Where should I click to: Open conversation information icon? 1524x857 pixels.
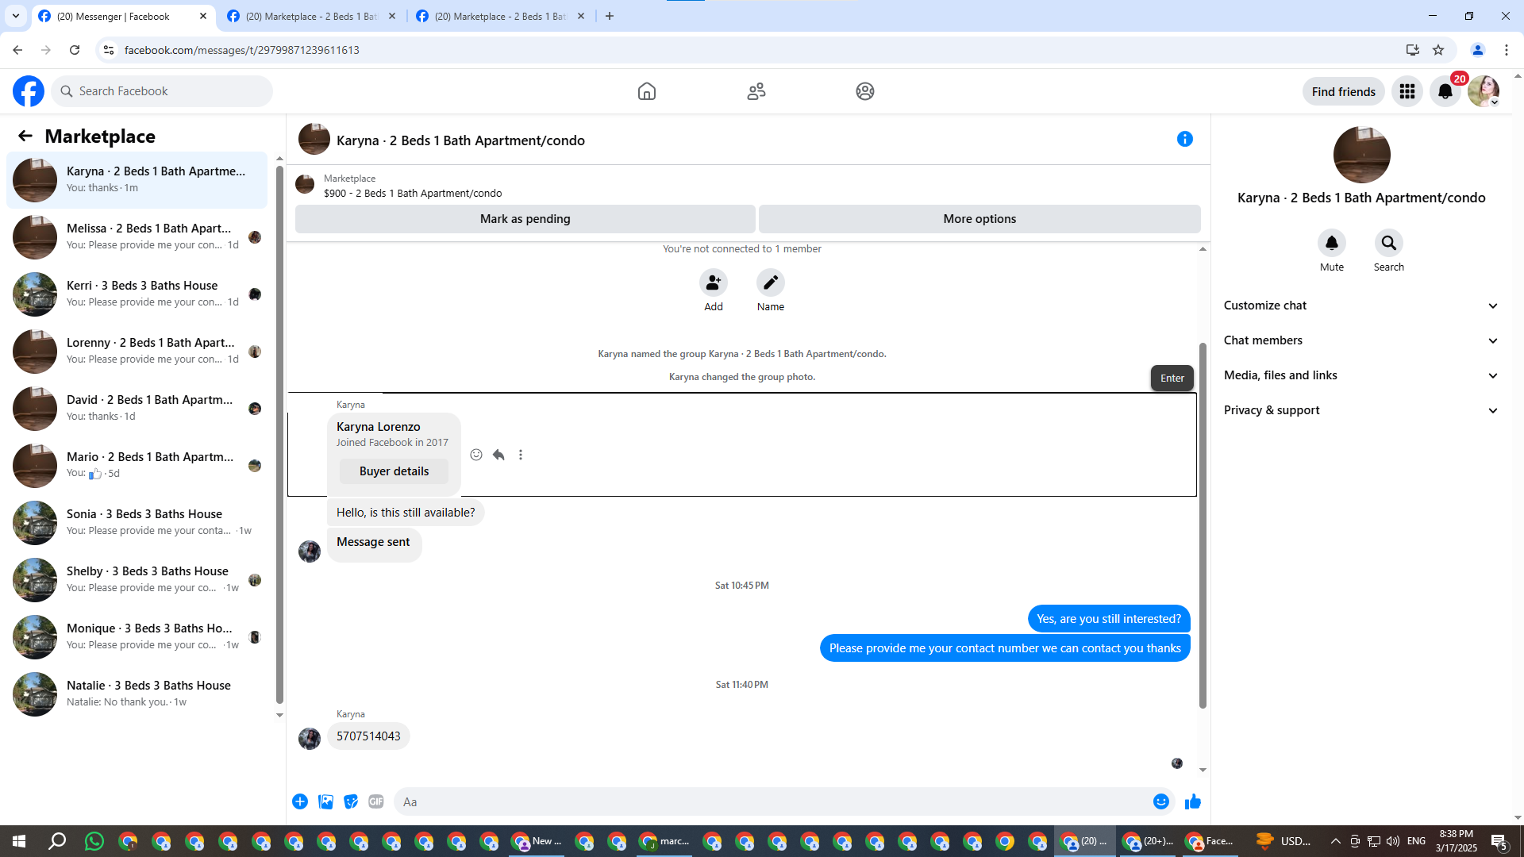[1185, 139]
